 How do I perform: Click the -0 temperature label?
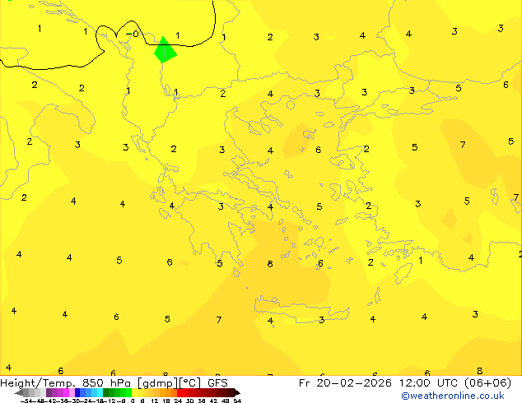(133, 34)
